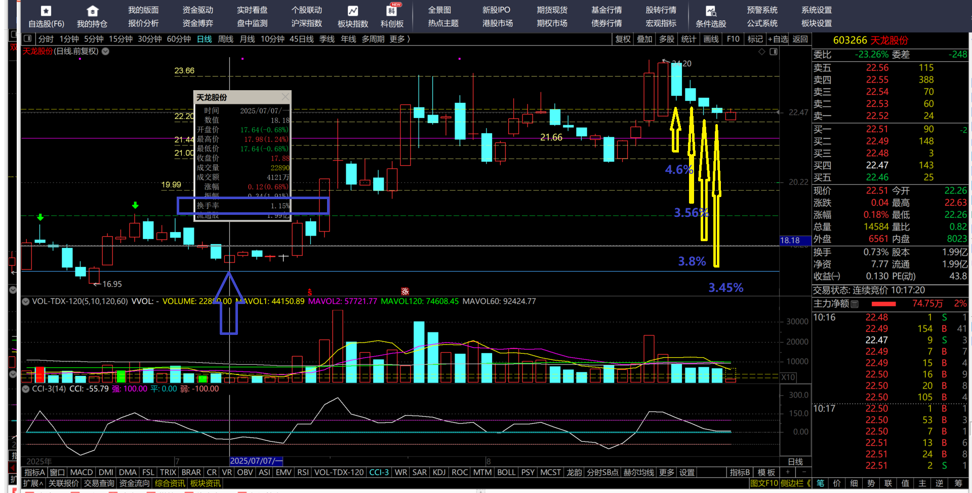The image size is (972, 493).
Task: Expand 更多 time period options
Action: (x=399, y=39)
